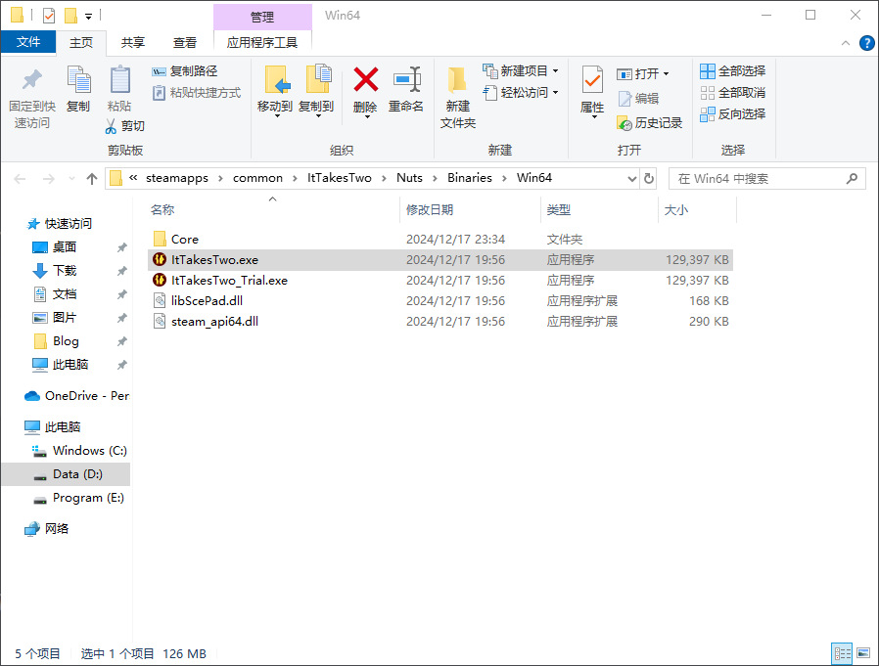Click the red Delete X icon
The width and height of the screenshot is (879, 666).
tap(365, 79)
